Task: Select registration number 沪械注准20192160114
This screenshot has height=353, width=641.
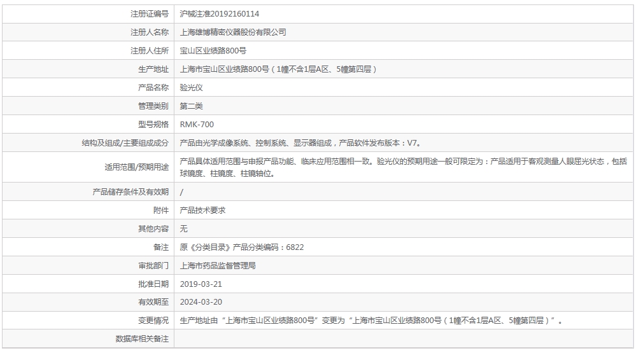Action: (x=220, y=14)
